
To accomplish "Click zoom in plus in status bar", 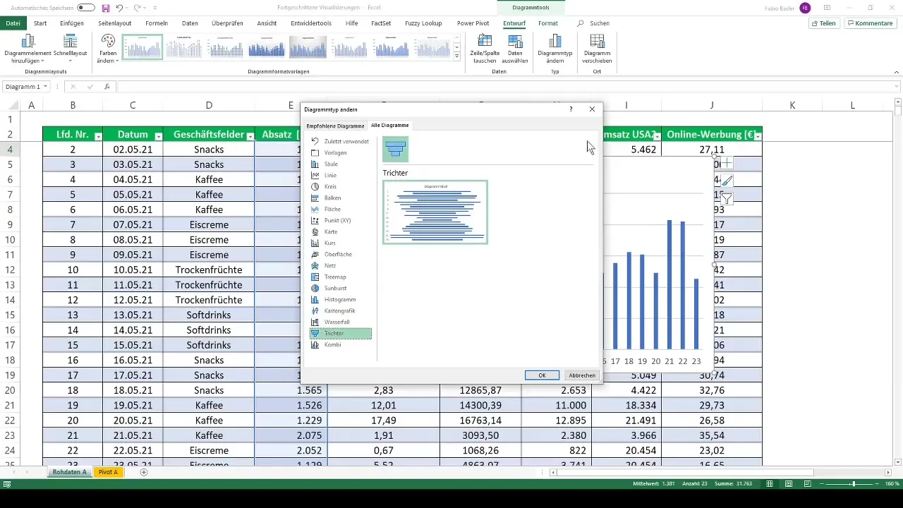I will pyautogui.click(x=878, y=484).
